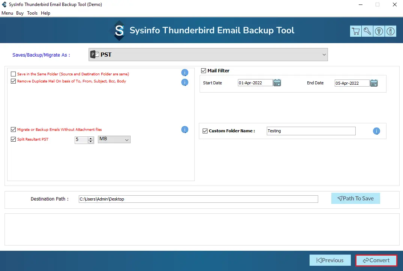Open the About info icon in header

[x=391, y=31]
